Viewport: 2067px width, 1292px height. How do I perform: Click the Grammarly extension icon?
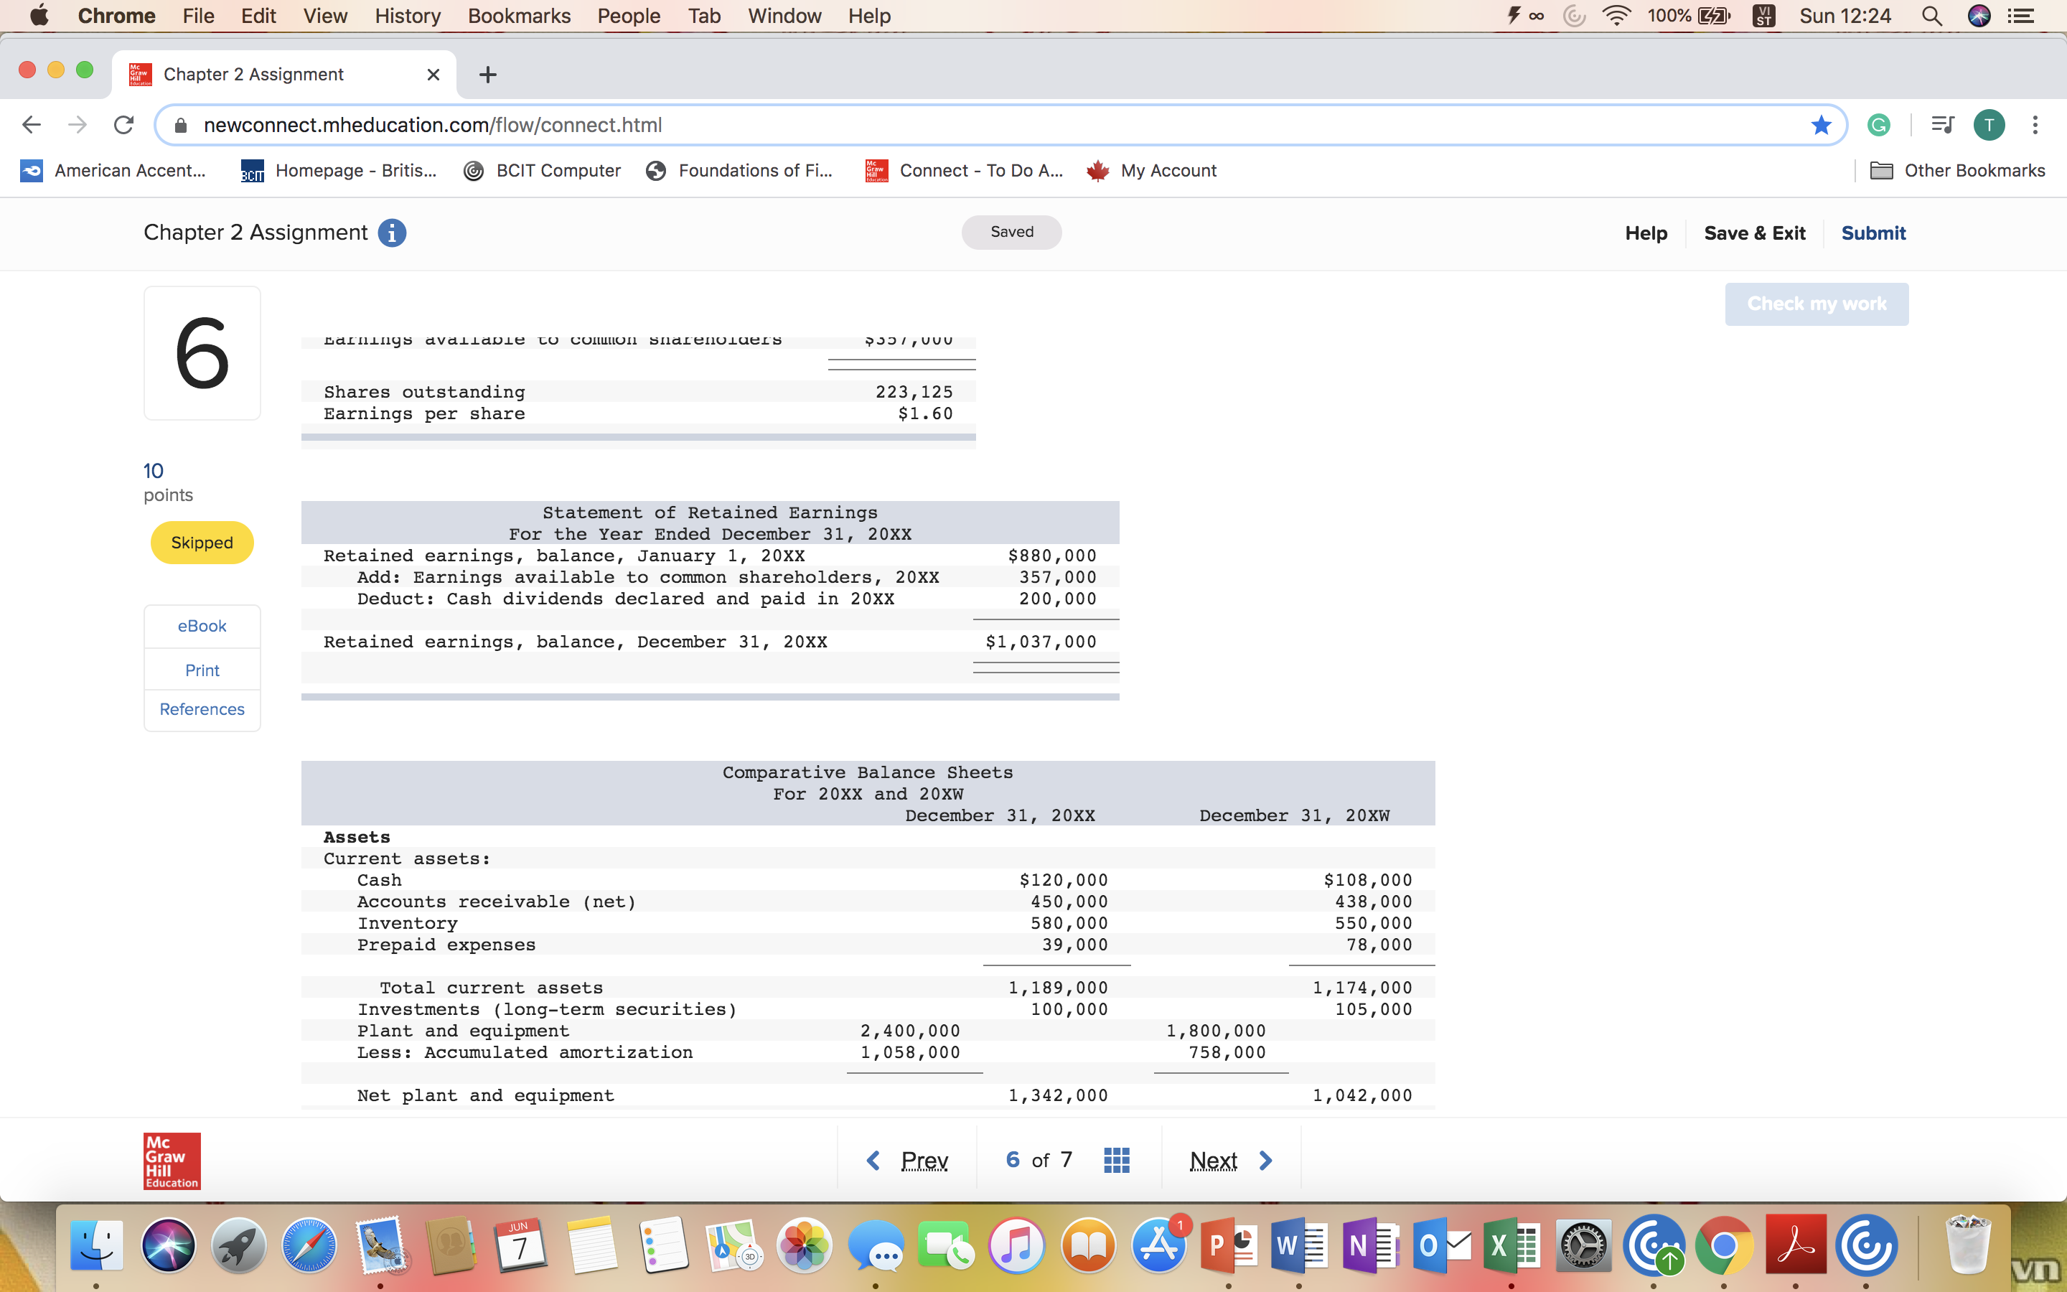tap(1878, 125)
